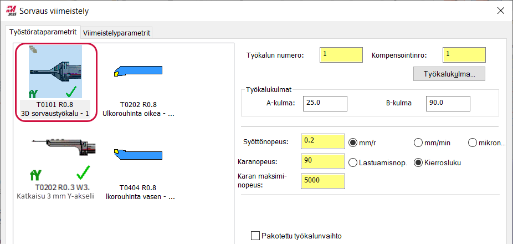
Task: Click the Y-axis symbol on Katkaisu tool
Action: pos(35,175)
